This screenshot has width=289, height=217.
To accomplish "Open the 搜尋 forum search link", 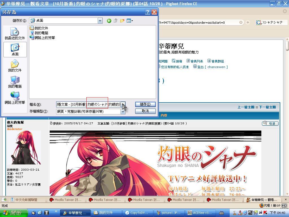I will (x=177, y=61).
